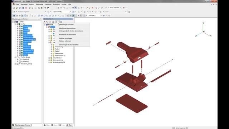Image resolution: width=229 pixels, height=129 pixels.
Task: Click the Copy icon in main toolbar
Action: (x=39, y=8)
